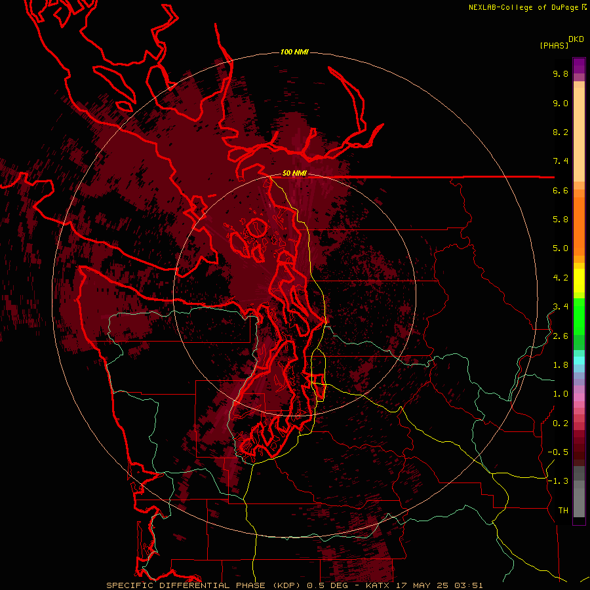Click the 7.4 legend value
Screen dimensions: 590x590
click(560, 161)
